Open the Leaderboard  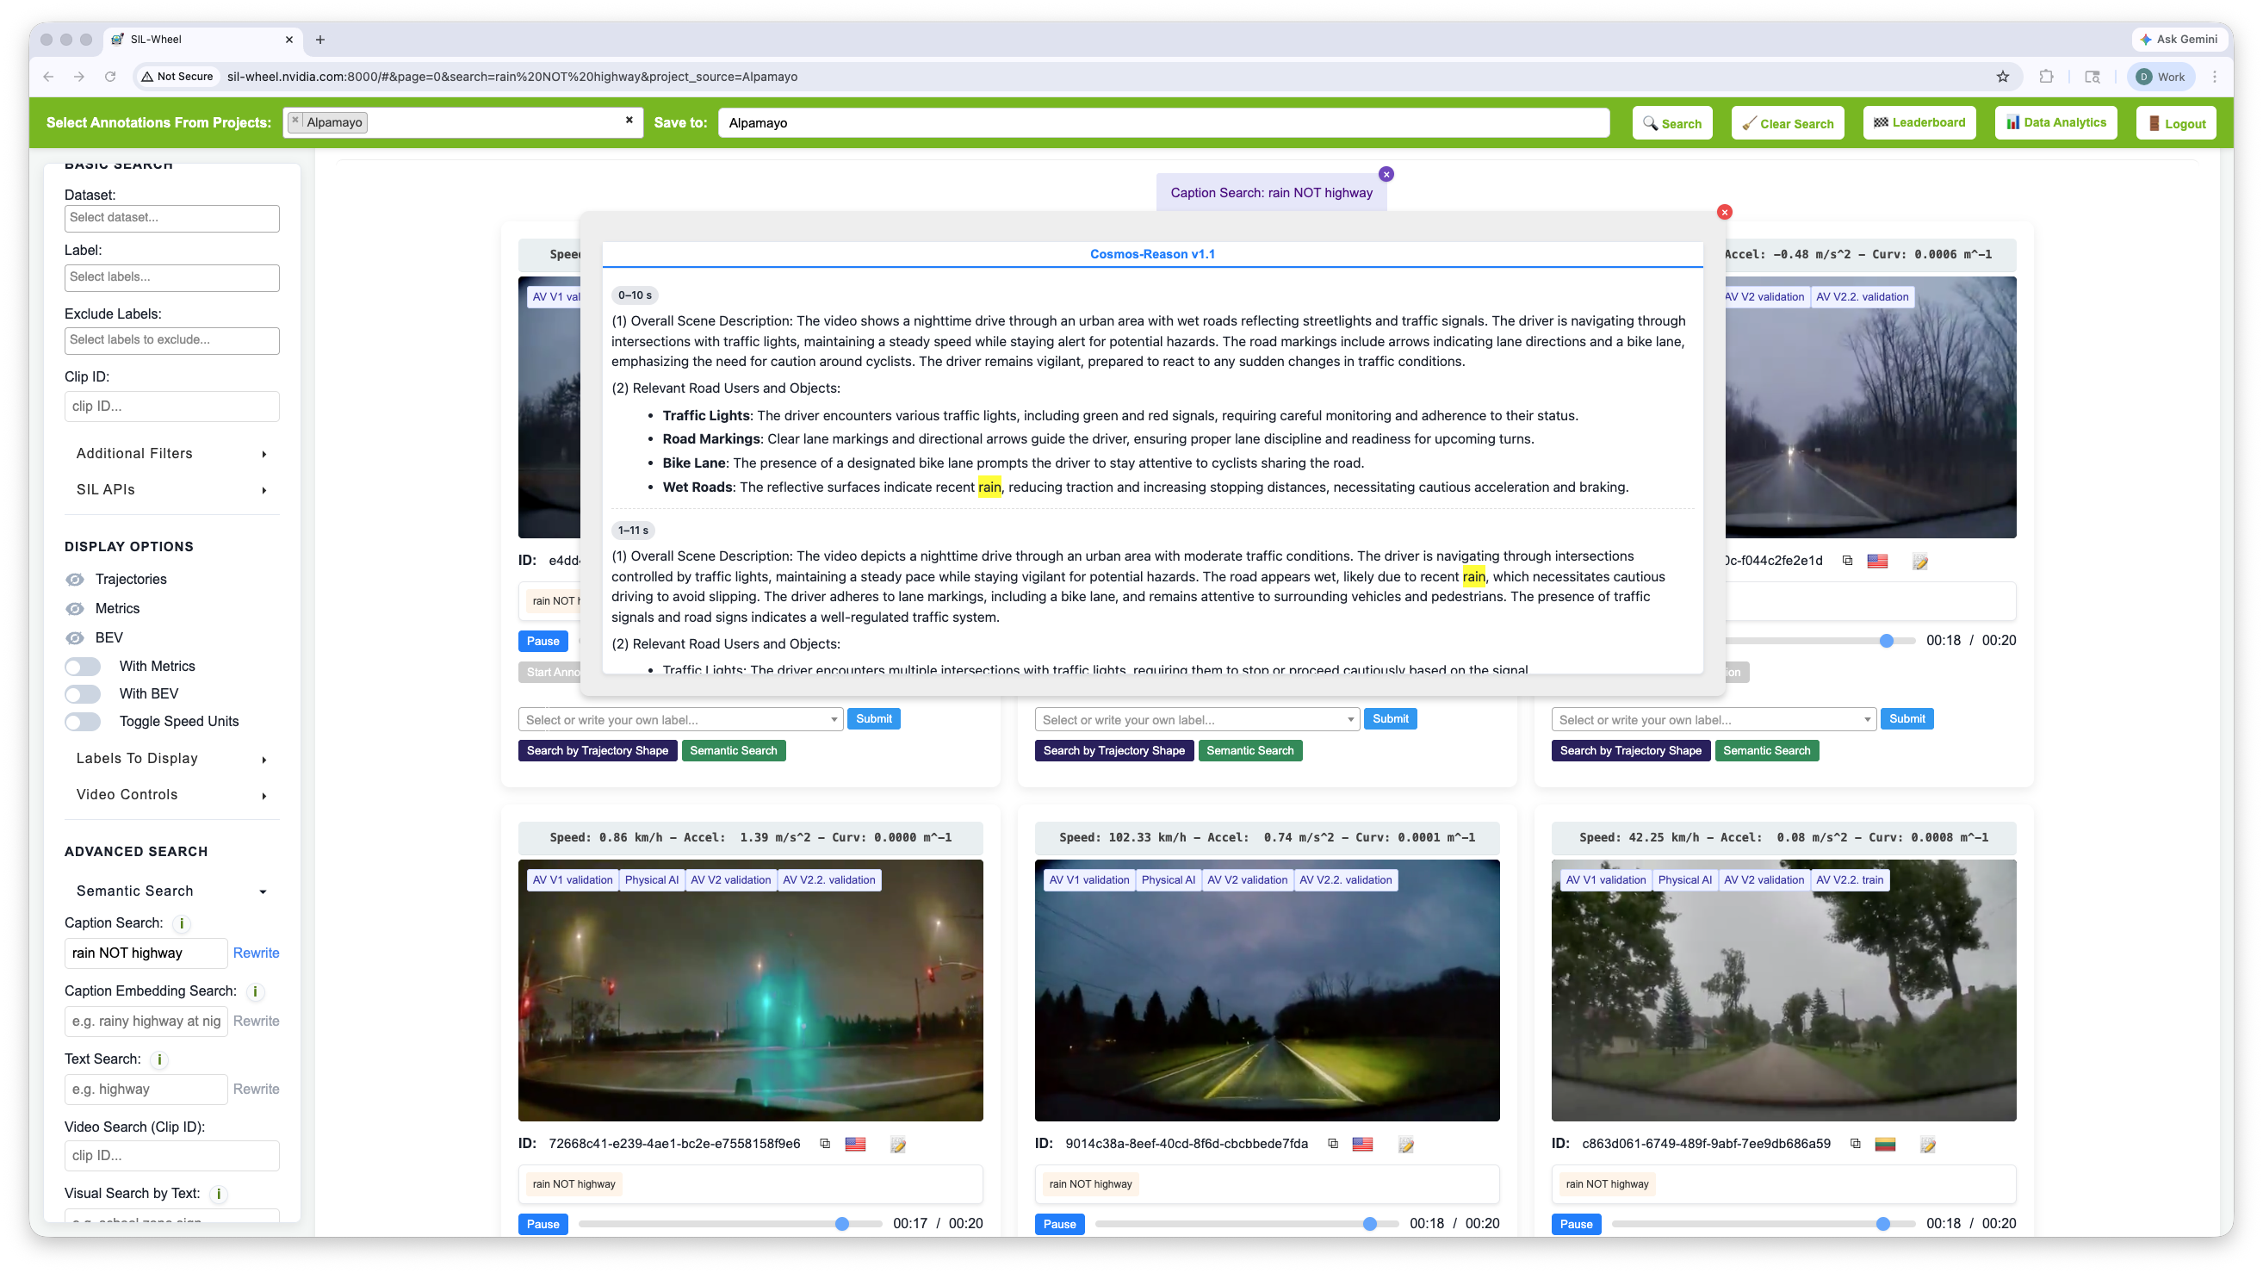click(1919, 123)
